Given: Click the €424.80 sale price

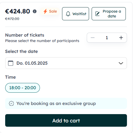Looking at the screenshot, I should [x=18, y=11].
